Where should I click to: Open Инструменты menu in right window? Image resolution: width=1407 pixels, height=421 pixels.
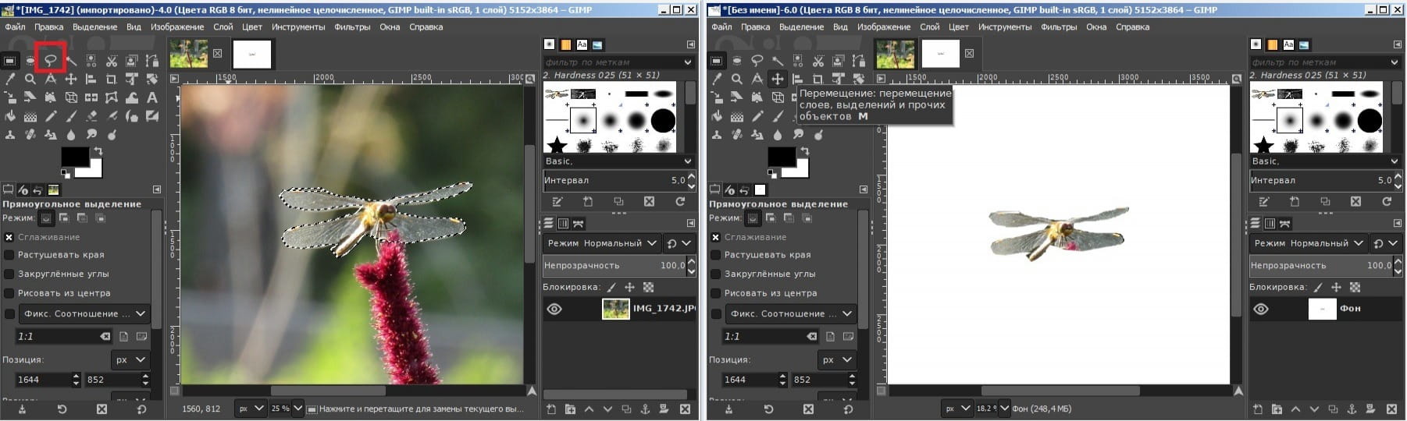1005,27
